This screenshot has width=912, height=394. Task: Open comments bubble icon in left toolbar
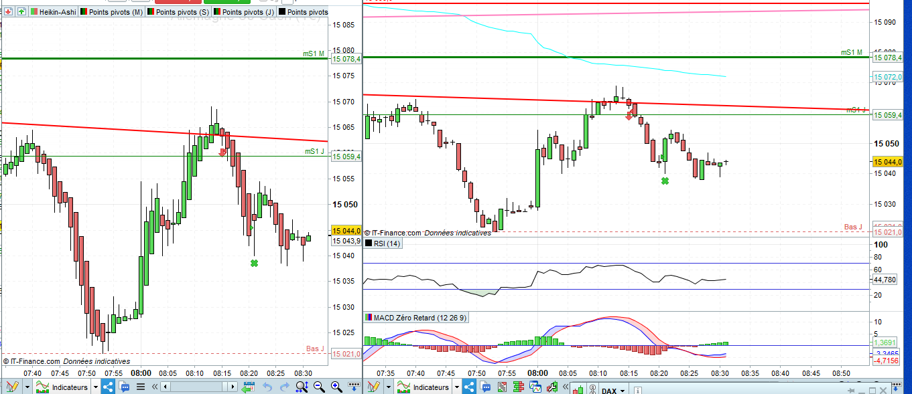coord(124,387)
